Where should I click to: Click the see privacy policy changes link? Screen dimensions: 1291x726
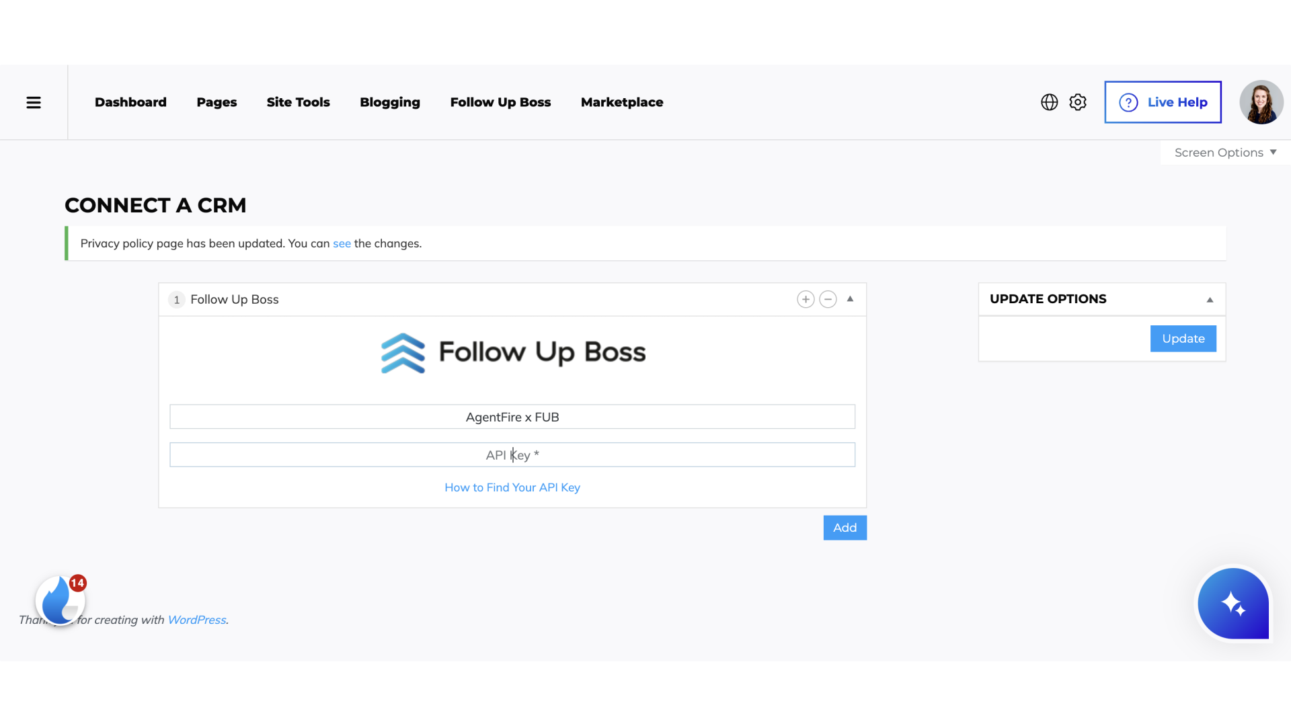[x=342, y=243]
